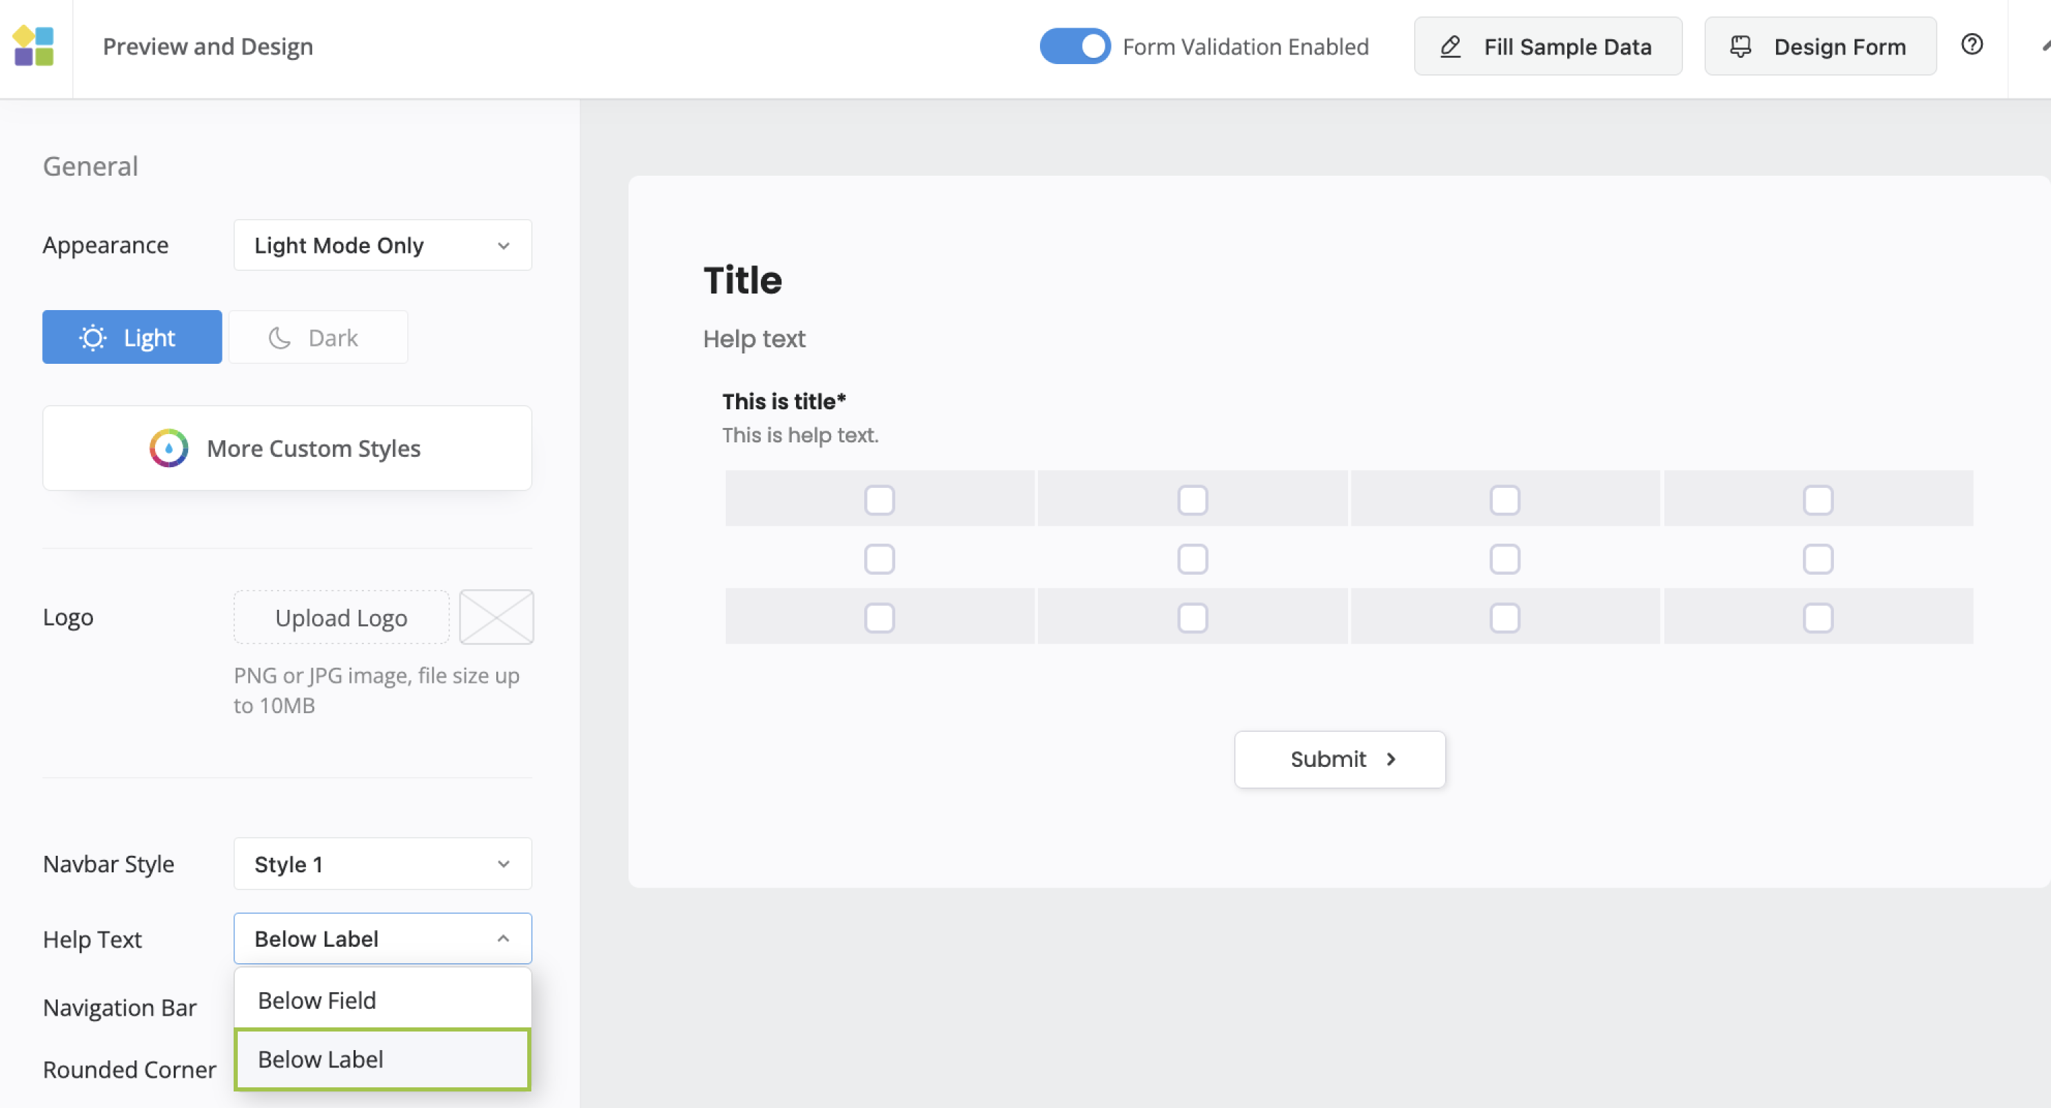Check third row, first column checkbox
This screenshot has height=1108, width=2051.
pos(879,617)
